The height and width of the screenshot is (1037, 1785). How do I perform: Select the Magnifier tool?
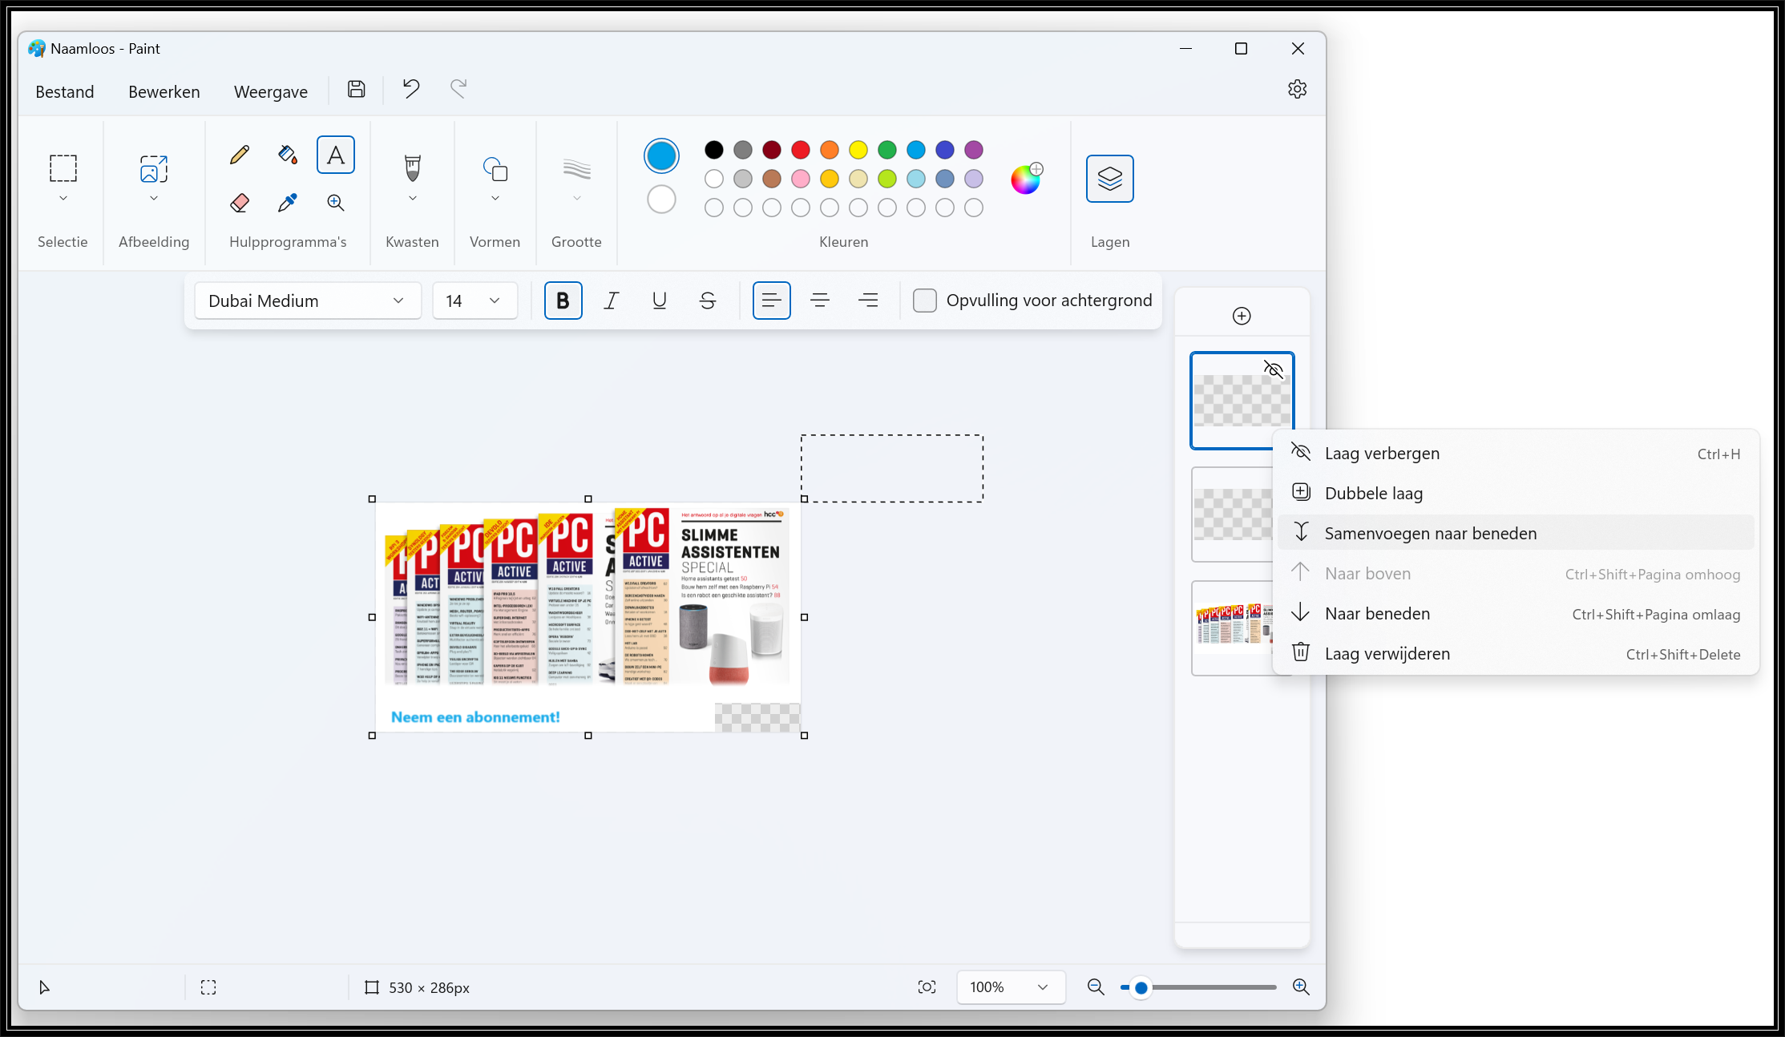[336, 203]
